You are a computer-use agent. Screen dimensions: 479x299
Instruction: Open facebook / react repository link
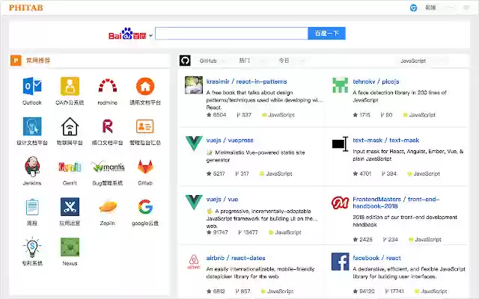(376, 258)
